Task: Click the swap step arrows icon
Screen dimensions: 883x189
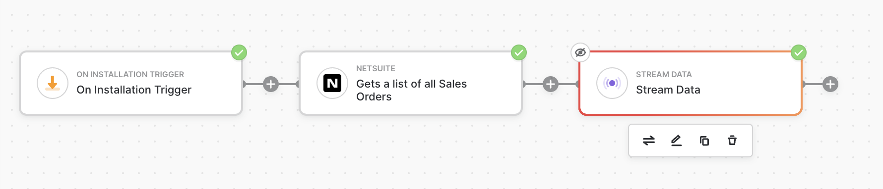Action: pos(649,141)
